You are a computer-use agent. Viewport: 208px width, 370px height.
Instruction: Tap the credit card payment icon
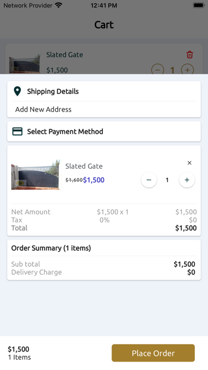pyautogui.click(x=17, y=131)
